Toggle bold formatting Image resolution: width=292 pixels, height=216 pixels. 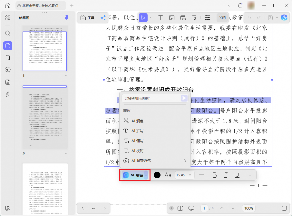coord(215,175)
